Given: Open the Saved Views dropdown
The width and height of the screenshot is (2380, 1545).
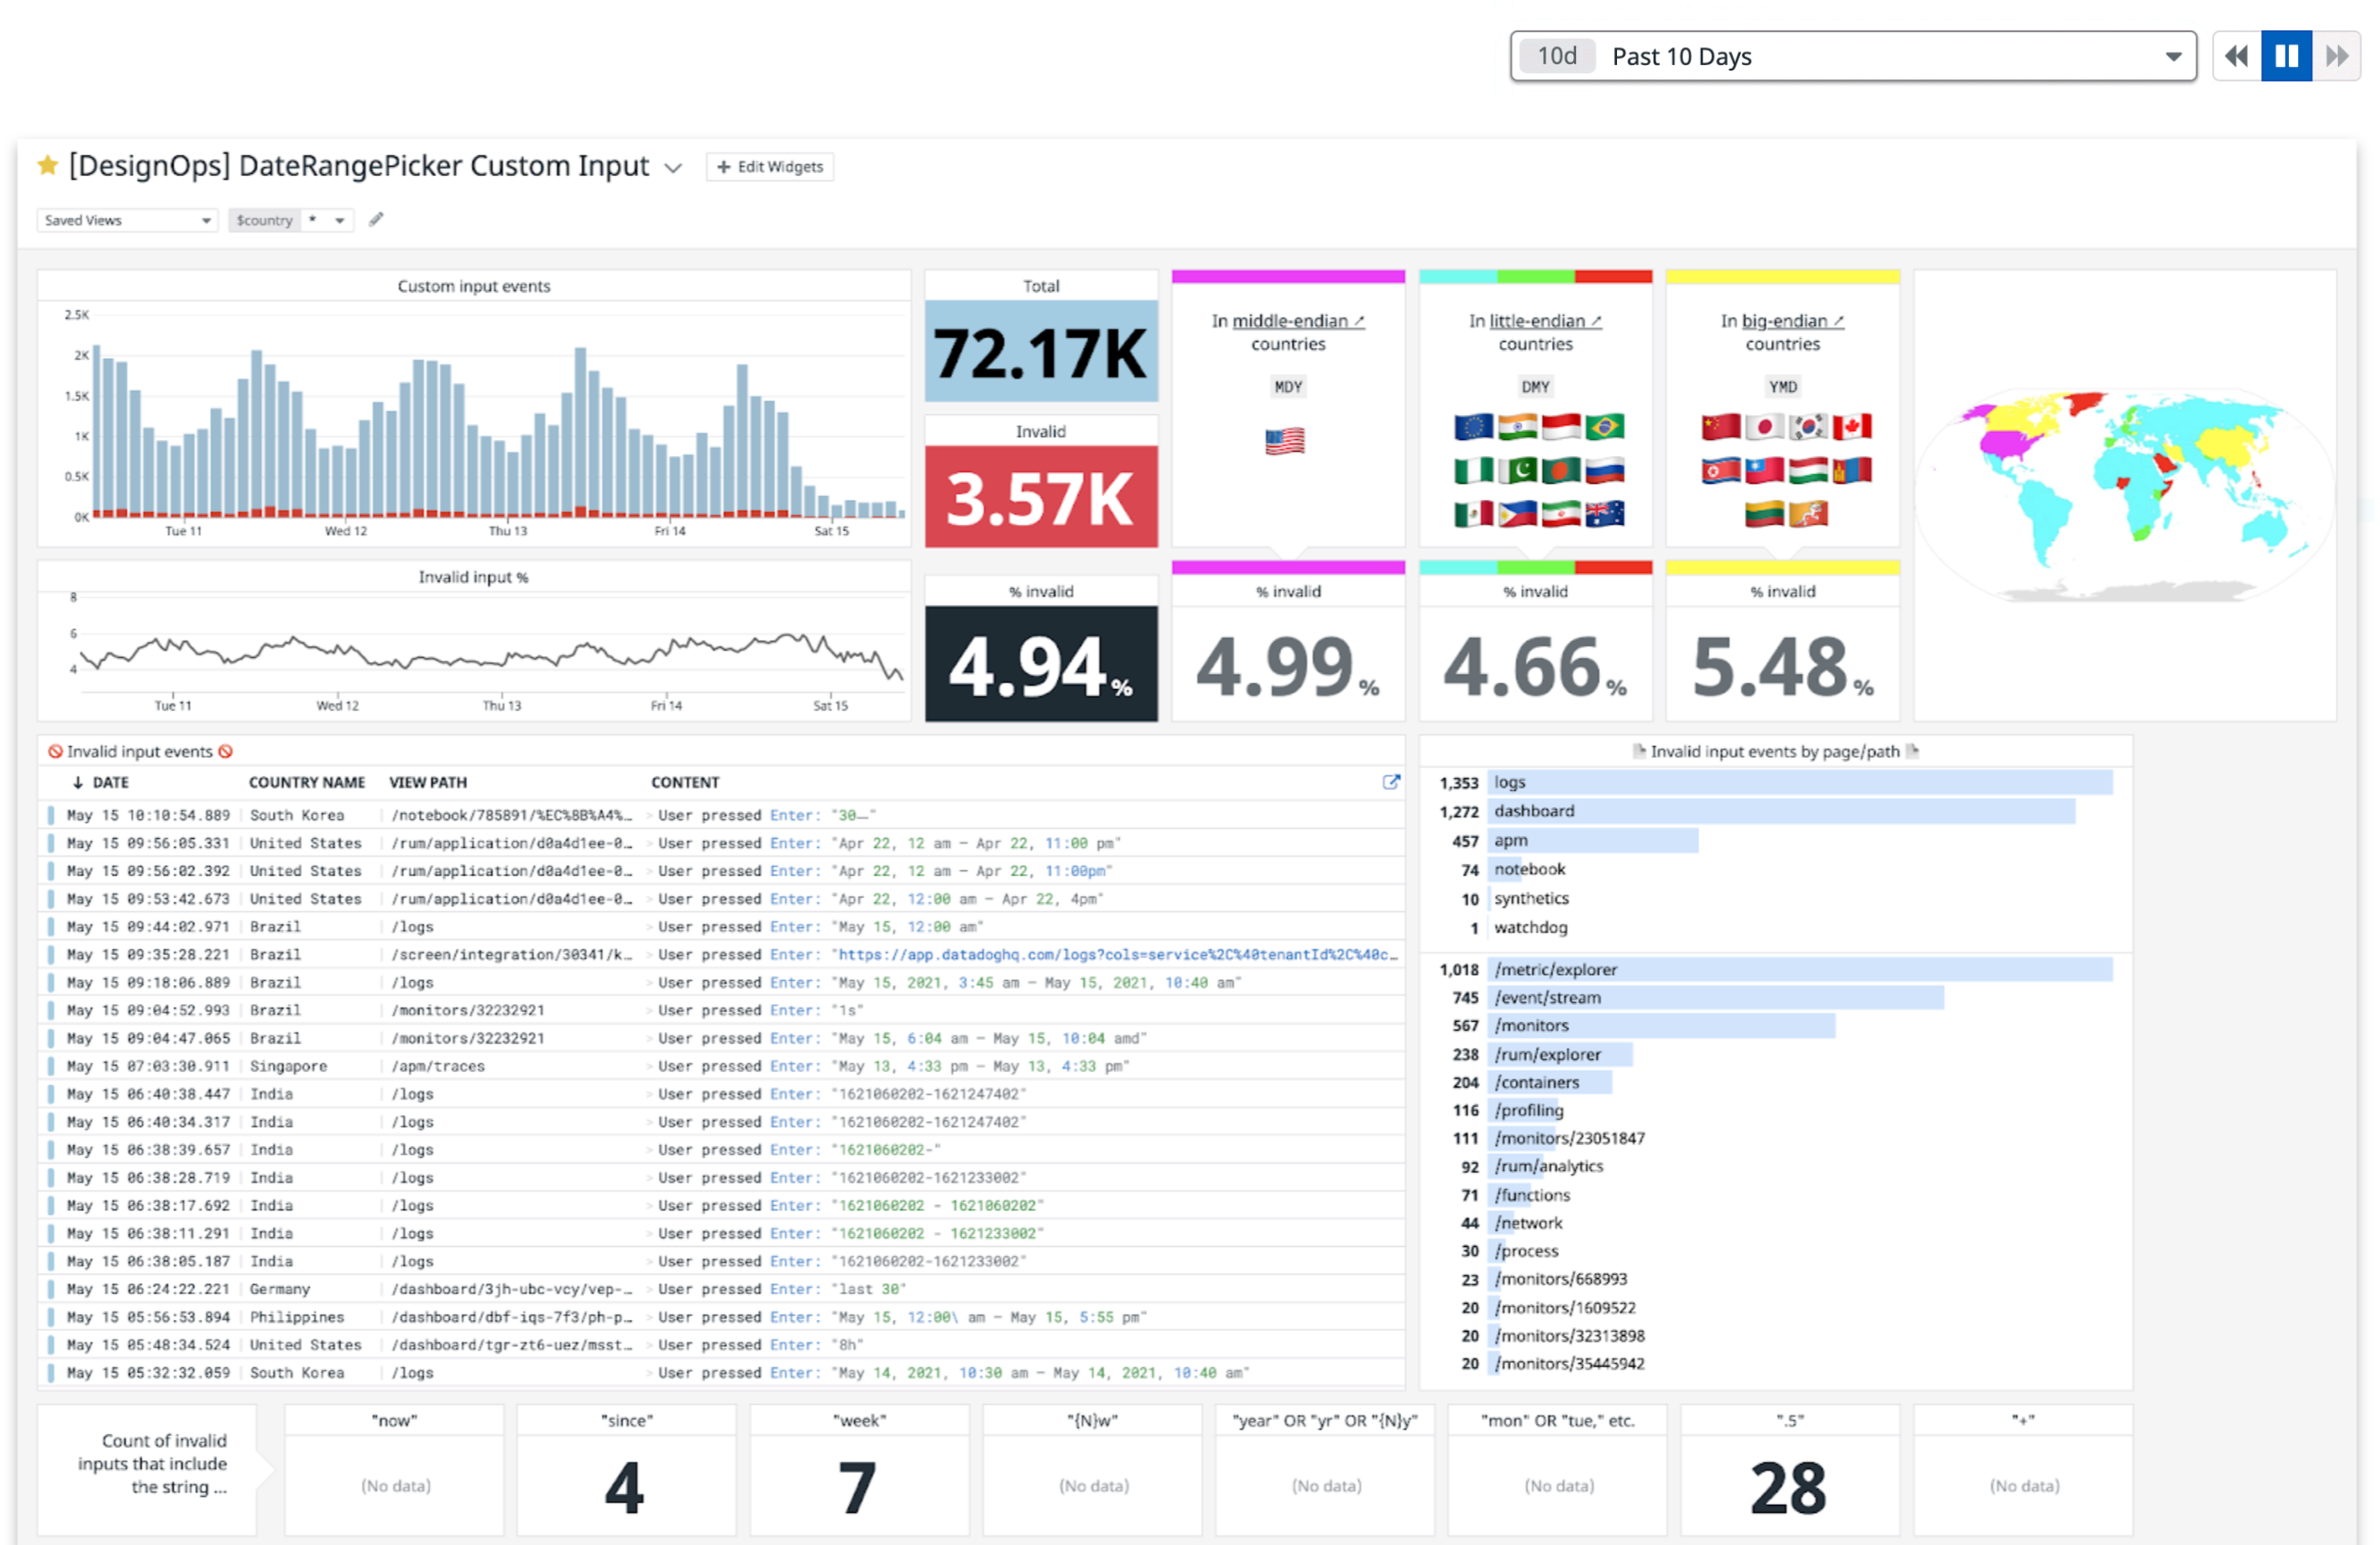Looking at the screenshot, I should (x=127, y=219).
